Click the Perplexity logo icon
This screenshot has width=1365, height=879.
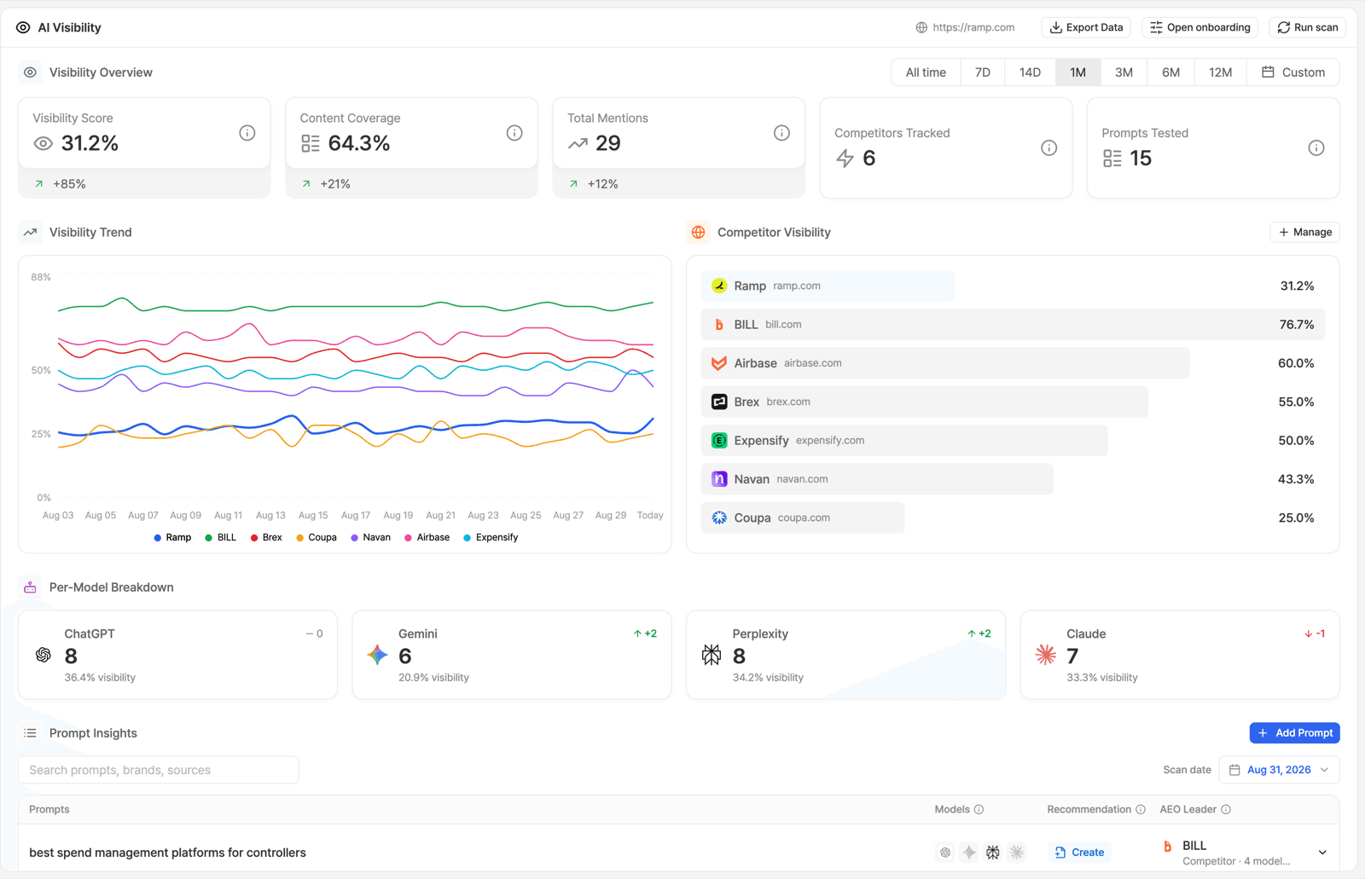[x=712, y=655]
